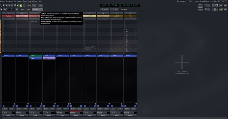Click the red error log indicator
The image size is (228, 119).
pos(226,1)
